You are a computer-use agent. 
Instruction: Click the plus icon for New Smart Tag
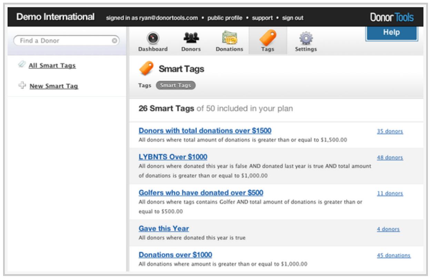pos(22,85)
